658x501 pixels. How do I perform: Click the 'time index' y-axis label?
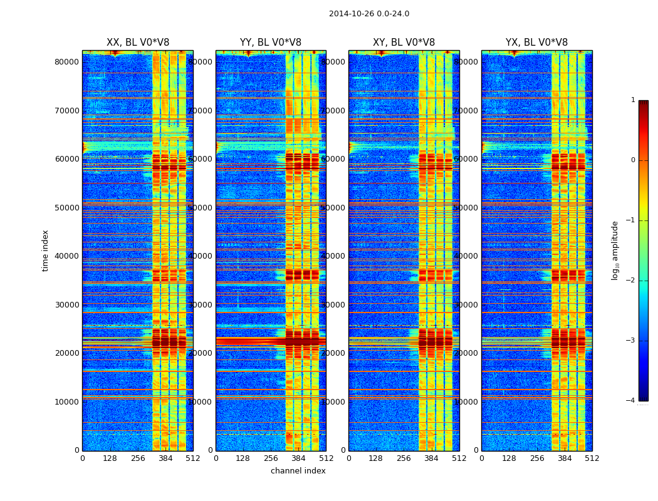[45, 250]
